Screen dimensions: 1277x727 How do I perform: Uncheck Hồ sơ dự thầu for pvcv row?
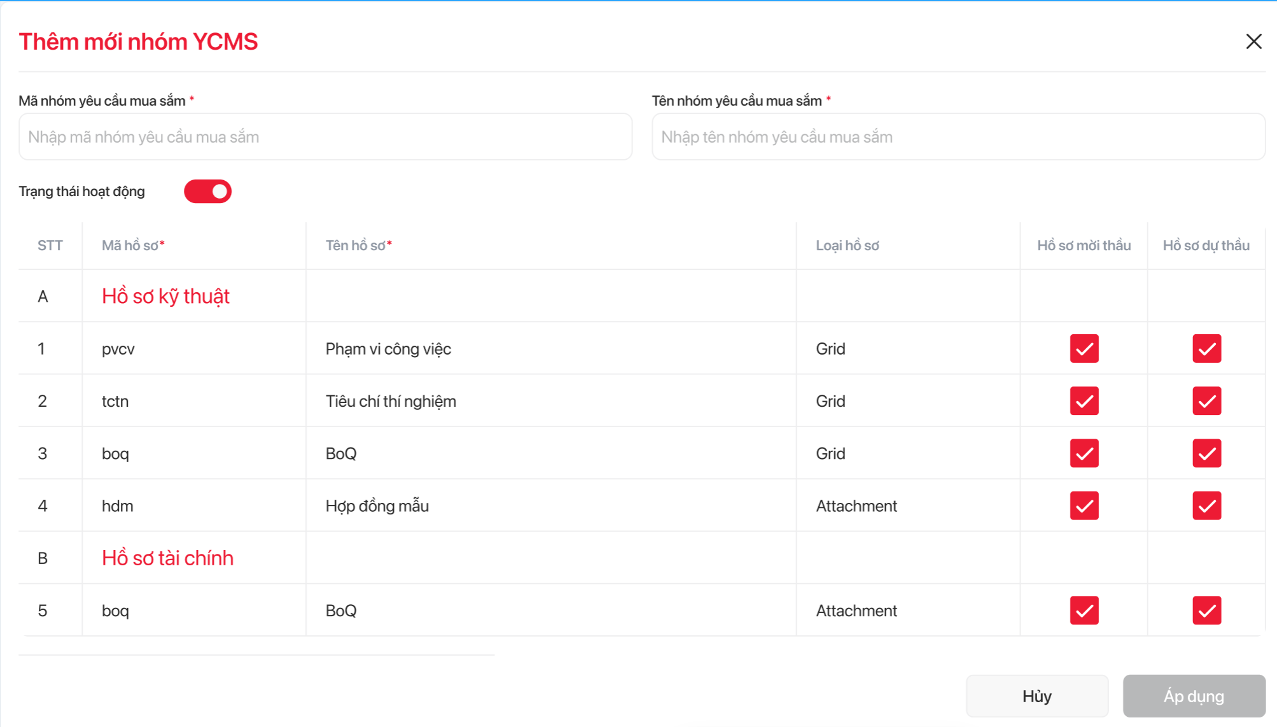coord(1206,349)
